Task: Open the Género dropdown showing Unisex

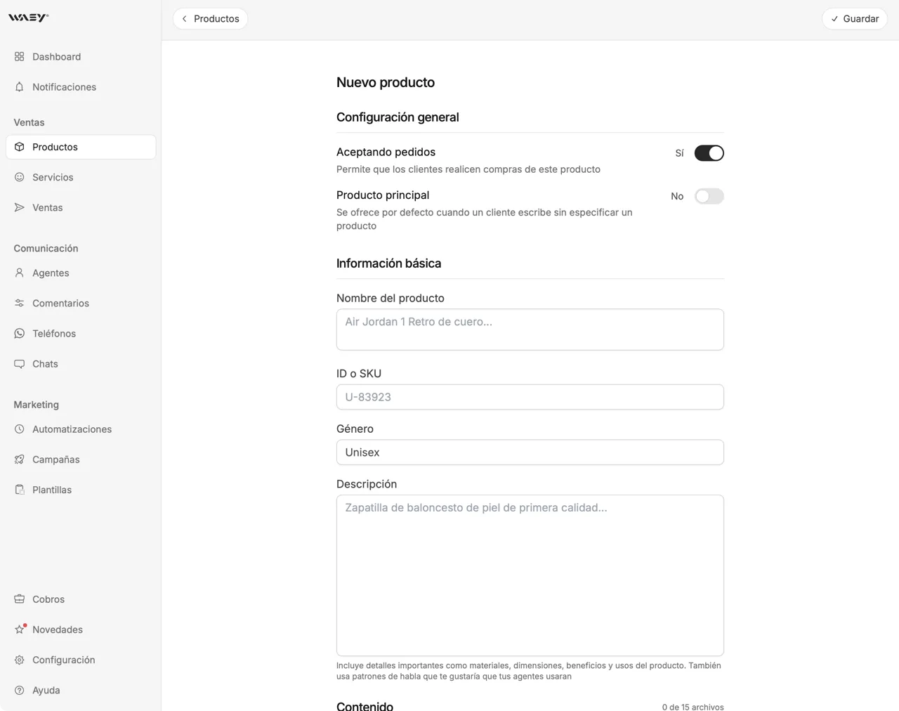Action: (530, 452)
